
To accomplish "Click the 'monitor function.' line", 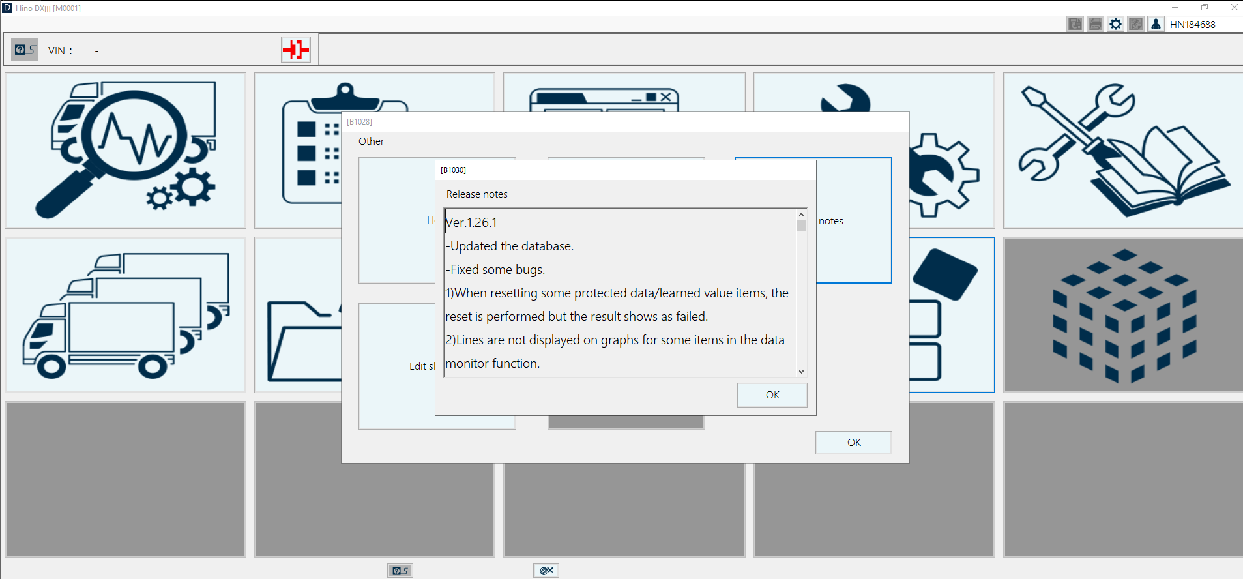I will (492, 363).
